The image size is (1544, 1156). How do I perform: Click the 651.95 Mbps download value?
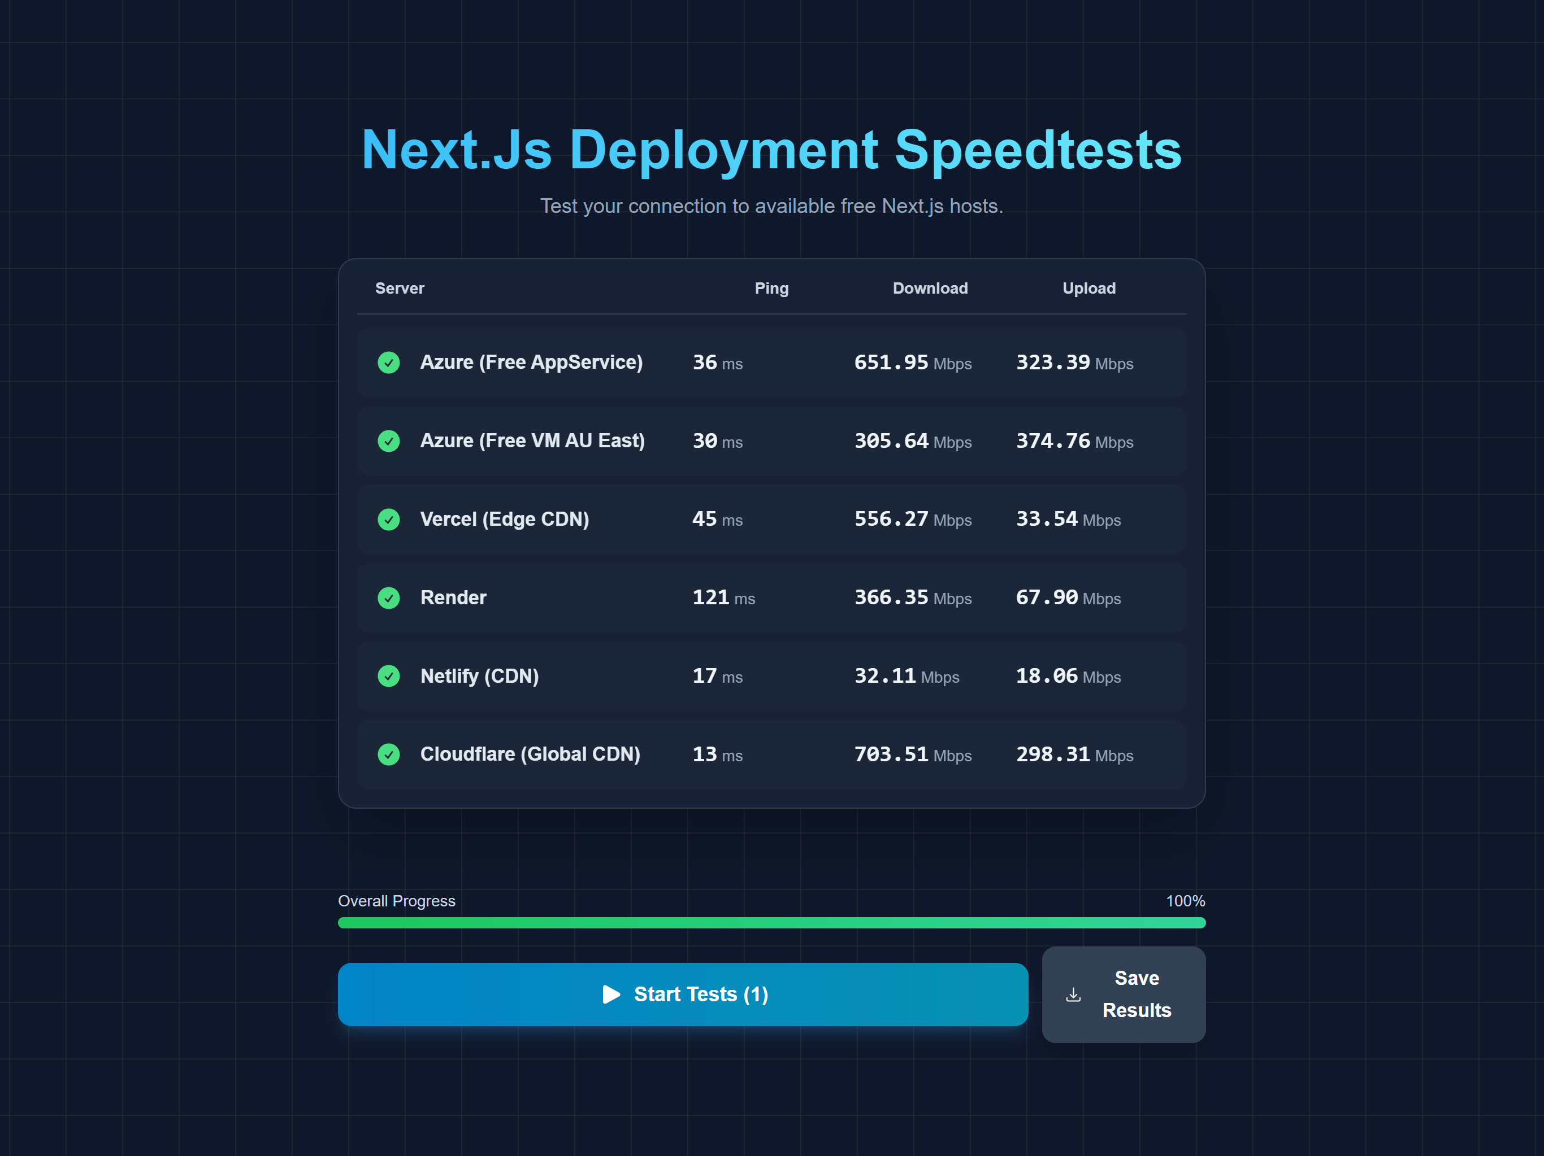[913, 363]
